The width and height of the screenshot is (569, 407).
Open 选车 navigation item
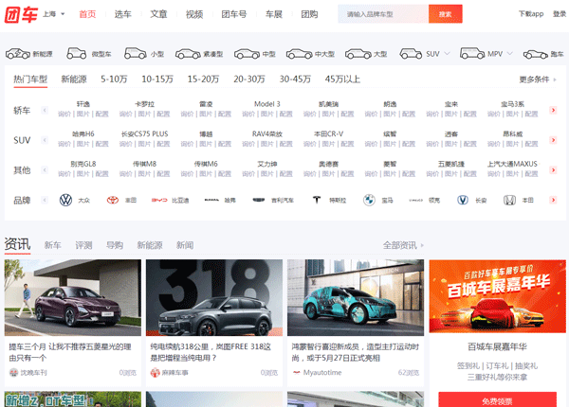pyautogui.click(x=122, y=14)
